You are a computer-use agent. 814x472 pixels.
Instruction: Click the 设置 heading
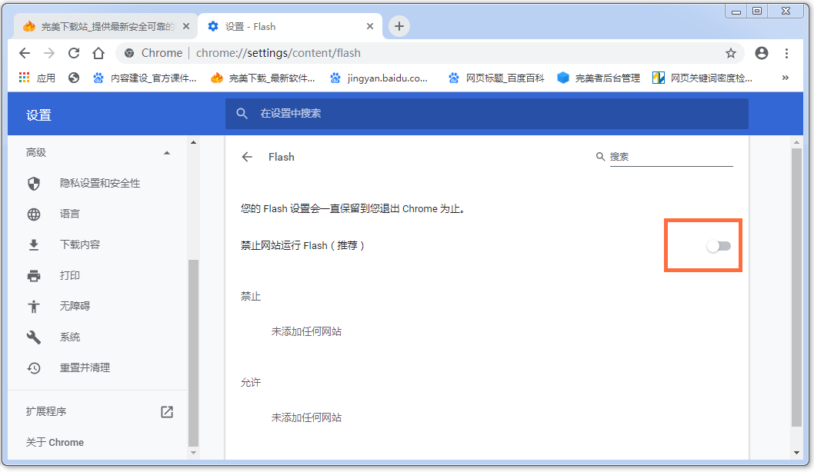pyautogui.click(x=39, y=115)
